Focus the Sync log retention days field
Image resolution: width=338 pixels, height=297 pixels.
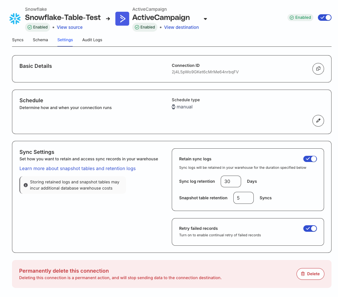tap(231, 181)
